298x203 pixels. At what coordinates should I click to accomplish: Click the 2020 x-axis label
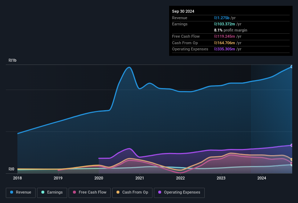pos(99,178)
